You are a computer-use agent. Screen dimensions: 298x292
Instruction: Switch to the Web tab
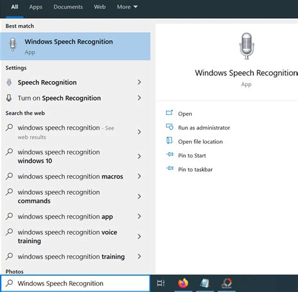pos(100,7)
